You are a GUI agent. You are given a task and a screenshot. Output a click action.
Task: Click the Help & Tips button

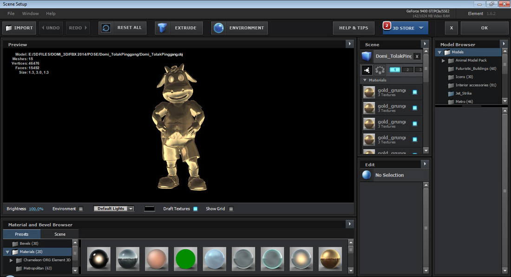click(354, 28)
